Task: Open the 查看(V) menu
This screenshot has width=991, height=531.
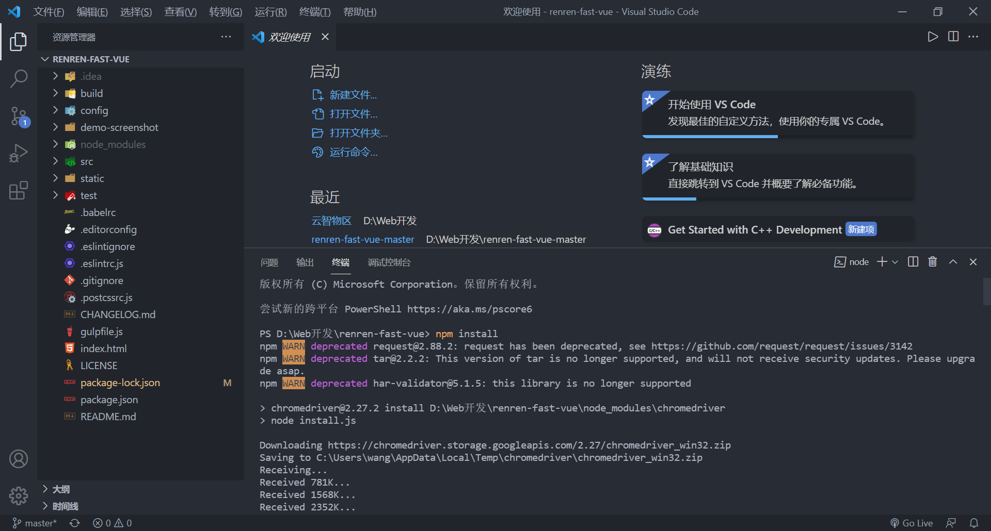Action: [x=180, y=11]
